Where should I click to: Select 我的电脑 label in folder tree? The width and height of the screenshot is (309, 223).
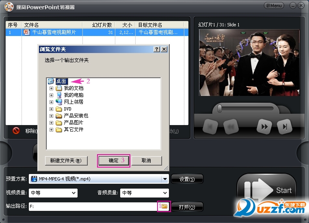[x=74, y=95]
